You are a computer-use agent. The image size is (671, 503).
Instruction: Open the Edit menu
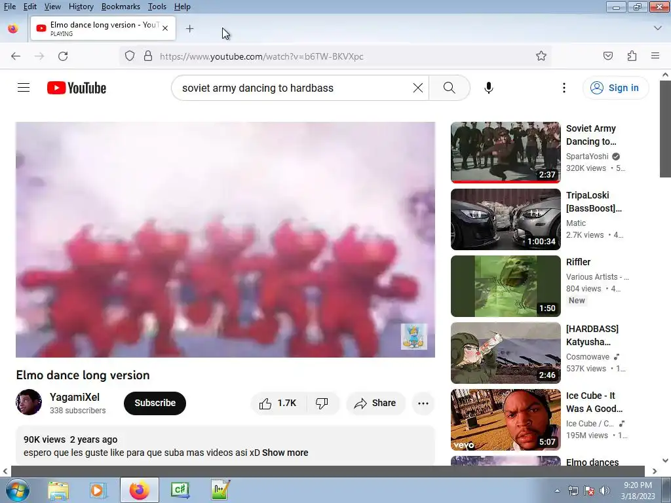[x=30, y=7]
